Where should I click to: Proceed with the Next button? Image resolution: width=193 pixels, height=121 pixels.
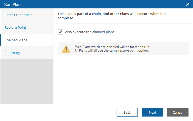point(153,112)
